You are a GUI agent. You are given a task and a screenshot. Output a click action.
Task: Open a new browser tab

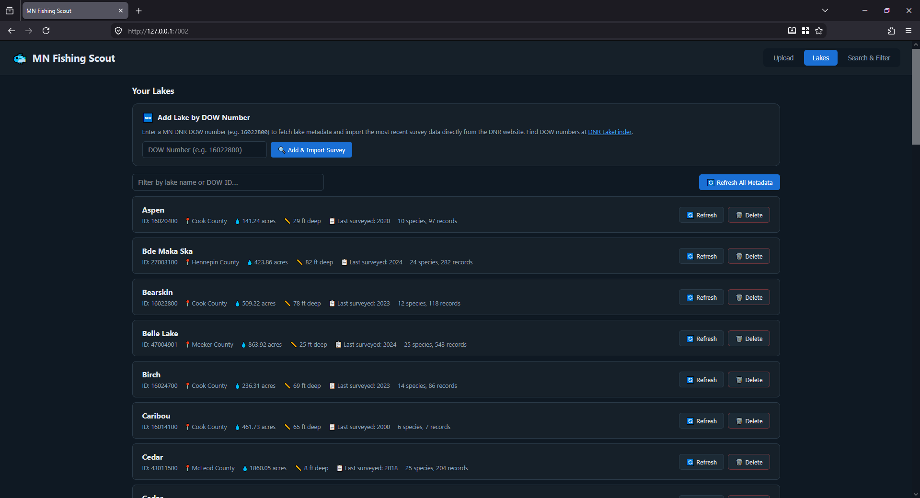click(x=139, y=11)
